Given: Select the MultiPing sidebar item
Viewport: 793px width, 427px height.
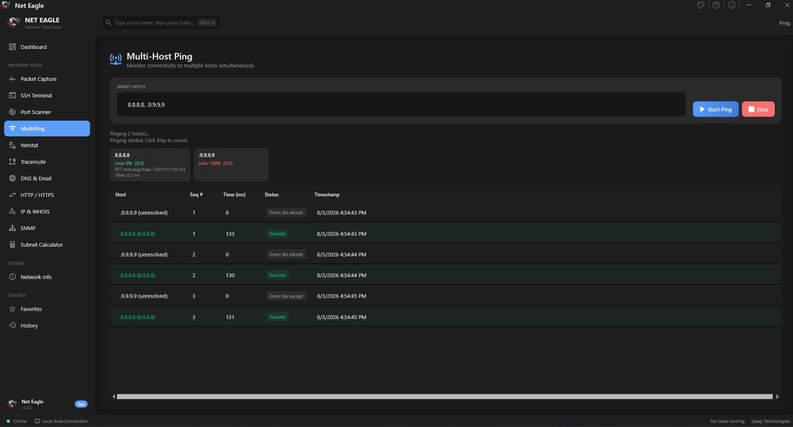Looking at the screenshot, I should pos(47,128).
